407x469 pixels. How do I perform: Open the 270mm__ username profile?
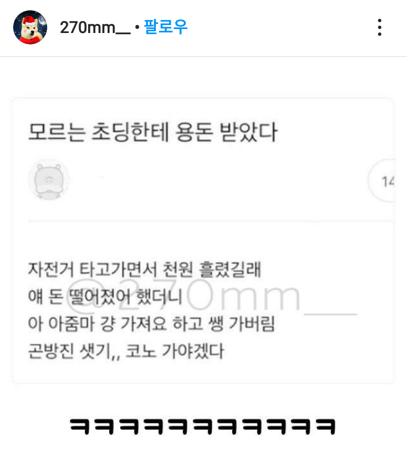(95, 27)
